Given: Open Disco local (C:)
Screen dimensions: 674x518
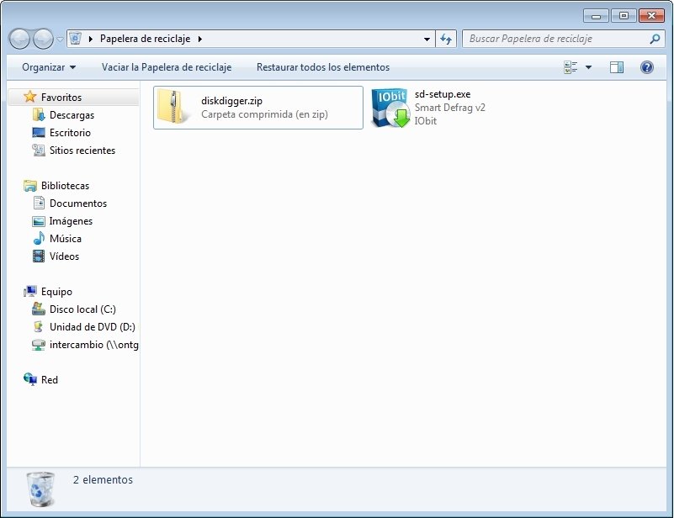Looking at the screenshot, I should pyautogui.click(x=82, y=309).
